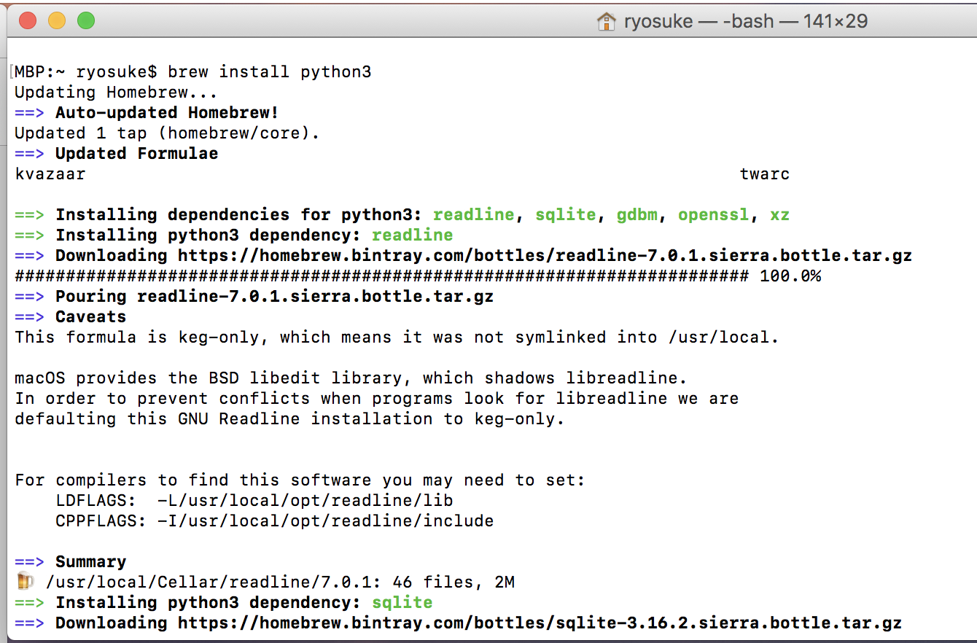Click the 'kvazaar' formula name

pos(50,174)
